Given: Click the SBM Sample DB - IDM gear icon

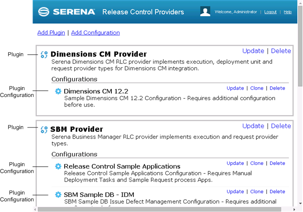Looking at the screenshot, I should (58, 194).
